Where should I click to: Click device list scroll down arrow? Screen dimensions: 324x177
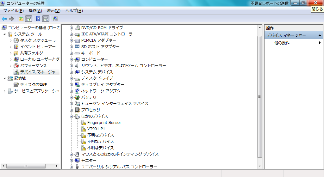[x=259, y=166]
